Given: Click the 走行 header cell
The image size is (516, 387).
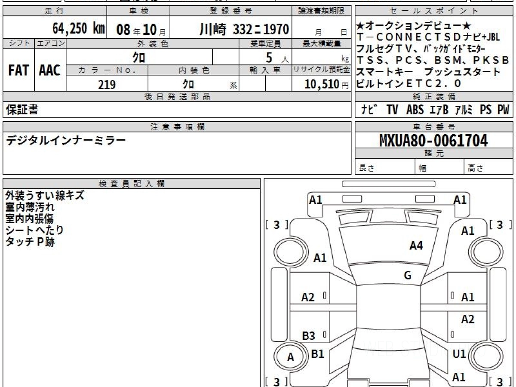Looking at the screenshot, I should click(55, 11).
